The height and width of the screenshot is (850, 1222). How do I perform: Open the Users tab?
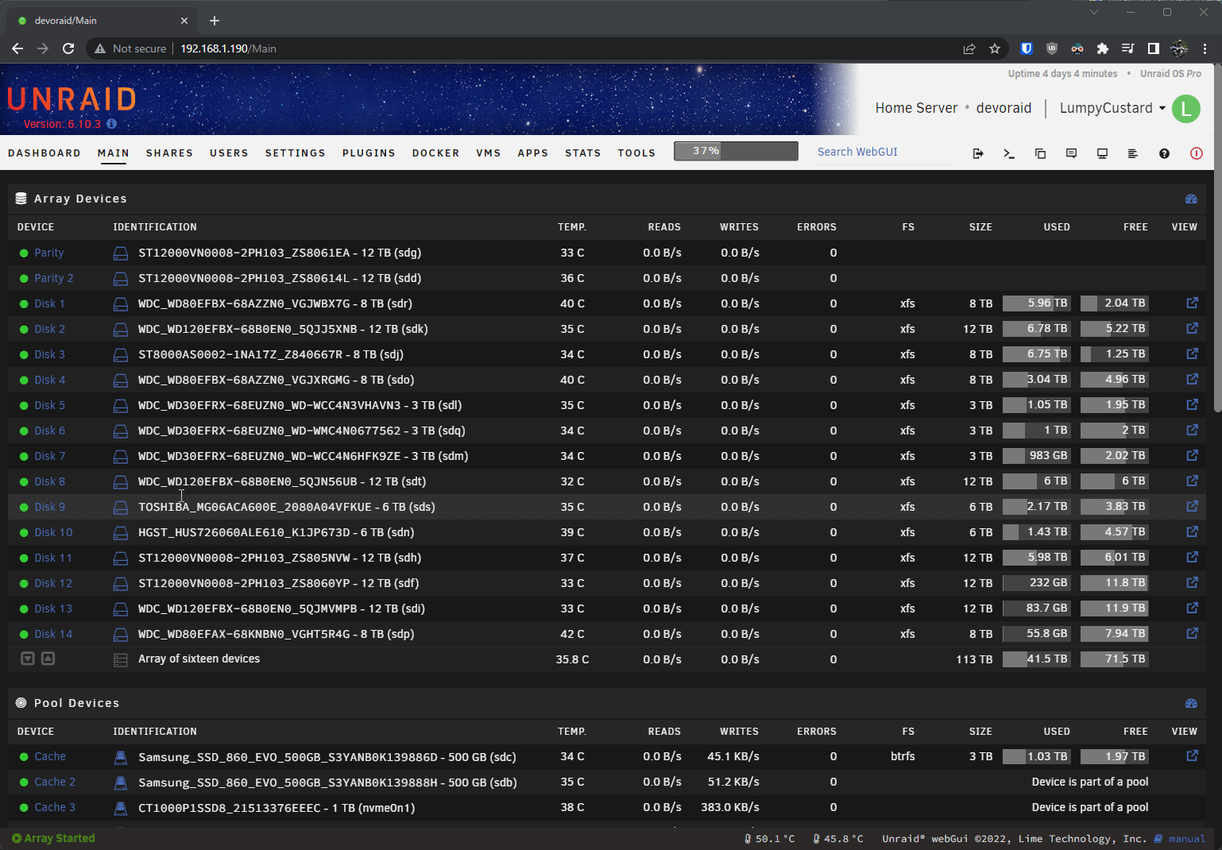(x=229, y=153)
